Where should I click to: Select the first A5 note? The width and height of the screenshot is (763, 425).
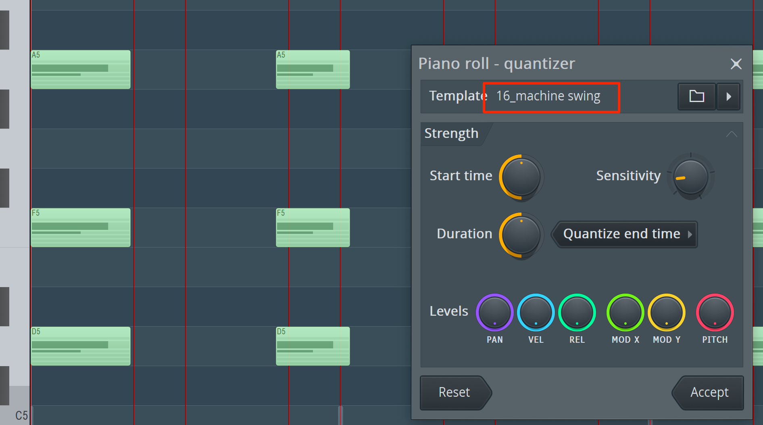coord(81,69)
